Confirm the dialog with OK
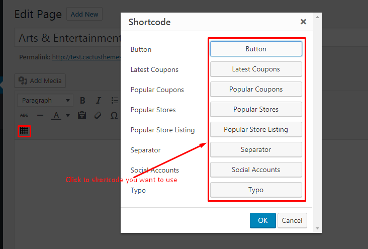Viewport: 368px width, 249px height. [x=262, y=220]
